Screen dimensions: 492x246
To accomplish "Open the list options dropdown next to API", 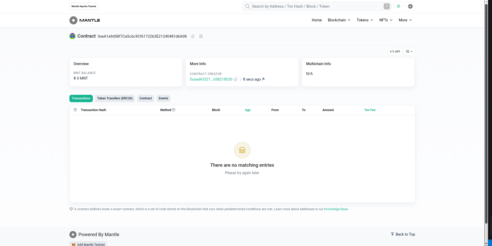I will point(409,52).
